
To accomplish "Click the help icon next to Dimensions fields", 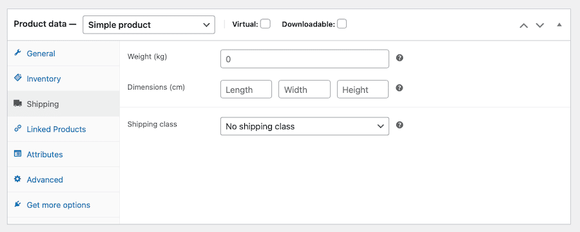I will pos(399,88).
